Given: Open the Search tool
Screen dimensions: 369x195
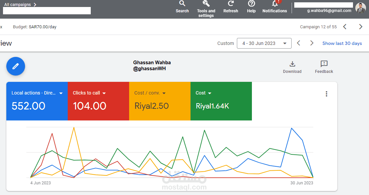Looking at the screenshot, I should [x=182, y=7].
